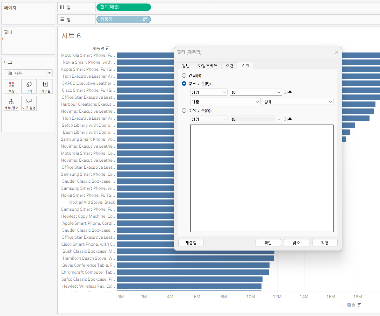This screenshot has width=380, height=316.
Task: Click sort indicator on 제품명 row pill
Action: coord(145,19)
